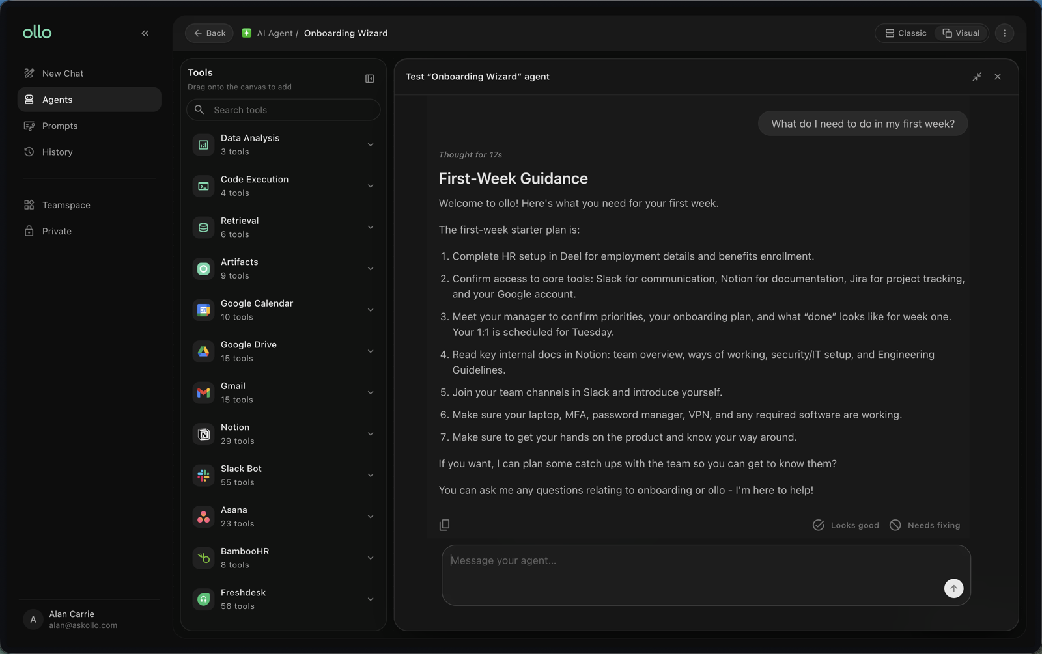Open History in sidebar
This screenshot has height=654, width=1042.
pos(89,152)
